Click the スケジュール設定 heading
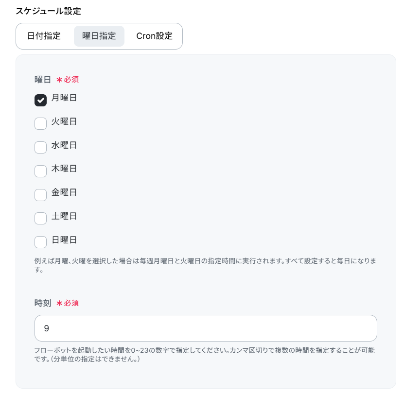404x394 pixels. tap(48, 11)
